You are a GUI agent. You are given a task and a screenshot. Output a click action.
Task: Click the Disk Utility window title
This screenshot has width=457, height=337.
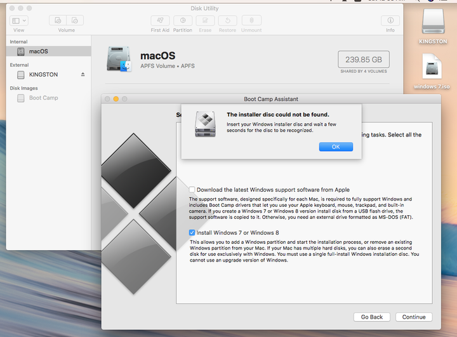pyautogui.click(x=204, y=8)
